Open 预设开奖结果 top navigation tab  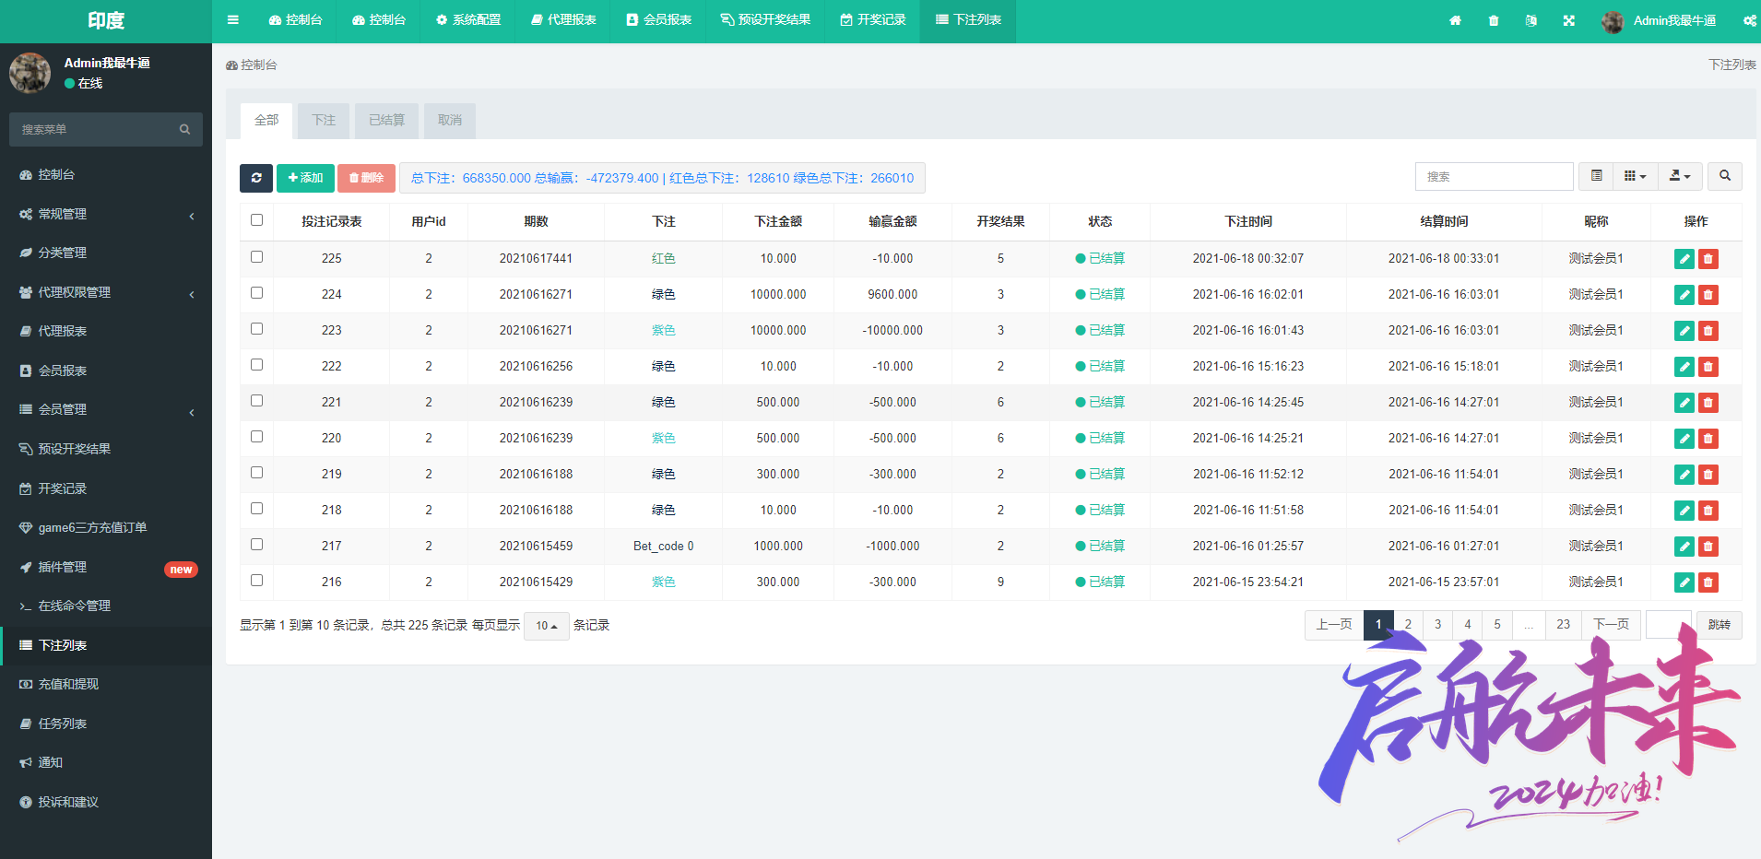coord(765,20)
